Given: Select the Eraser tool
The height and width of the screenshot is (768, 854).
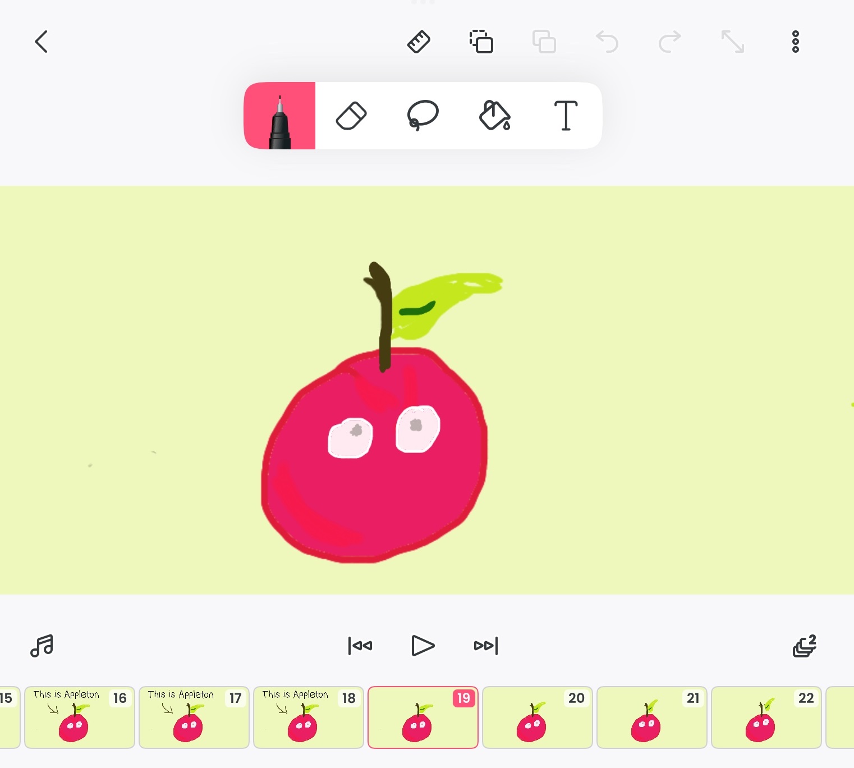Looking at the screenshot, I should [x=351, y=116].
